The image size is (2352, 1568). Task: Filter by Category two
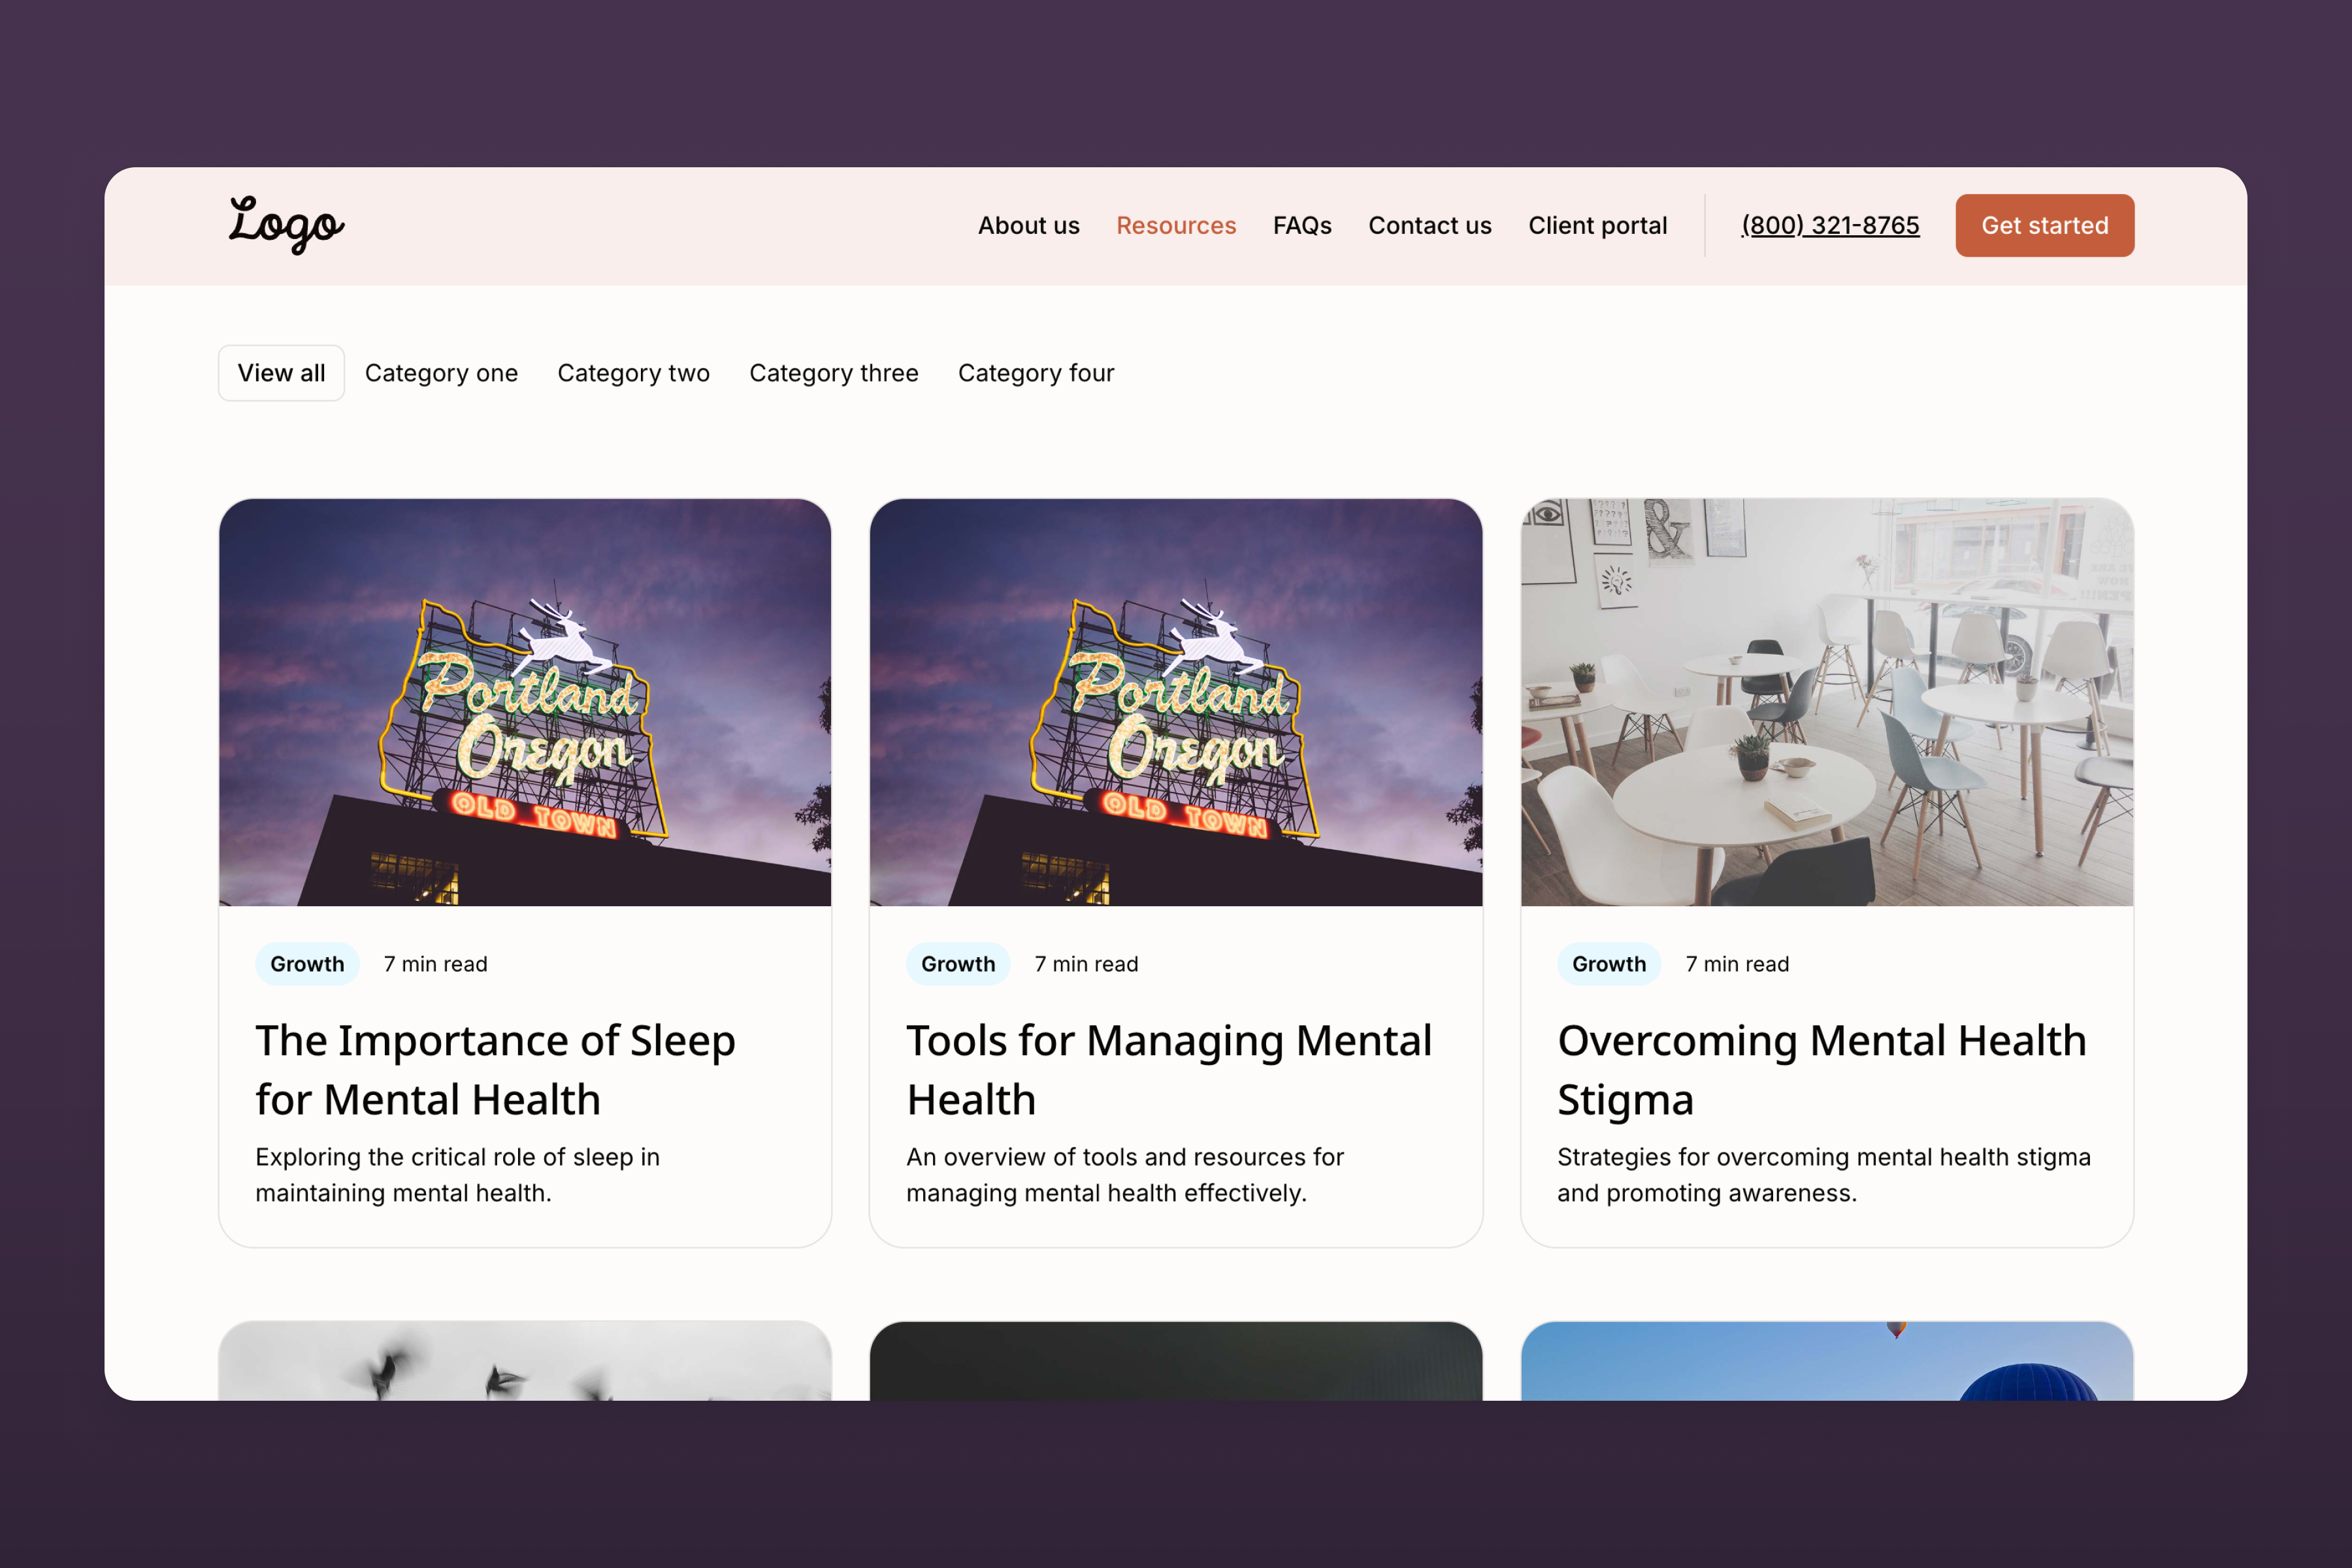[633, 373]
